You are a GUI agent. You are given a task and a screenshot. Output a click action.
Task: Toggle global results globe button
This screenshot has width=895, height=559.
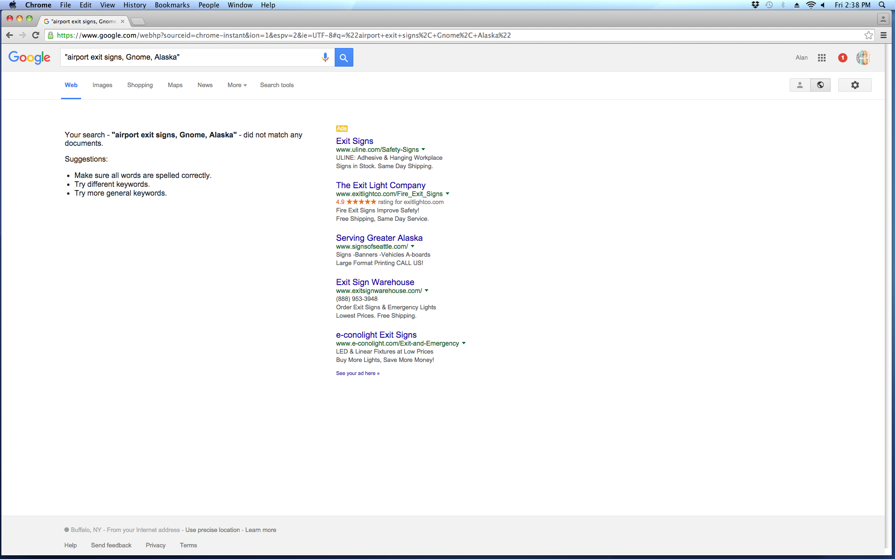[x=820, y=85]
